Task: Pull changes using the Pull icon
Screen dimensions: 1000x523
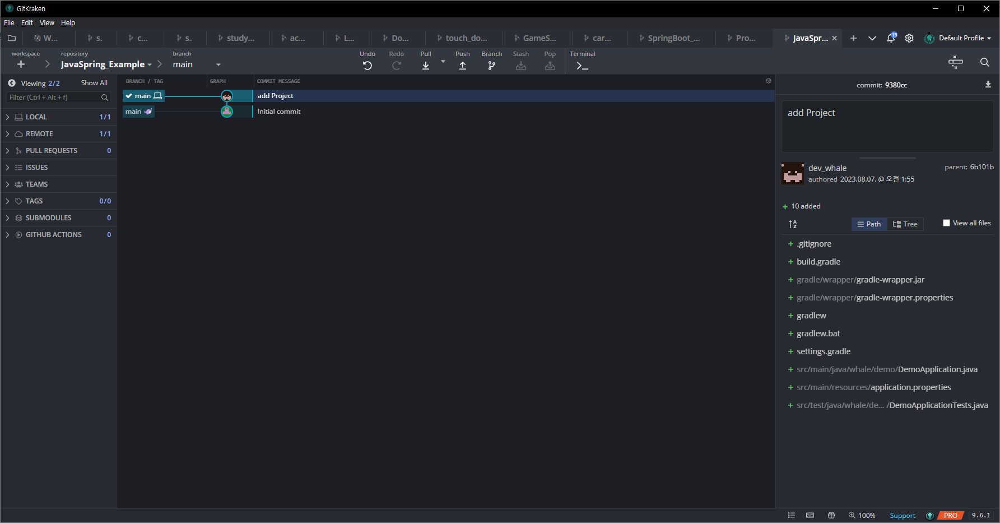Action: click(426, 66)
